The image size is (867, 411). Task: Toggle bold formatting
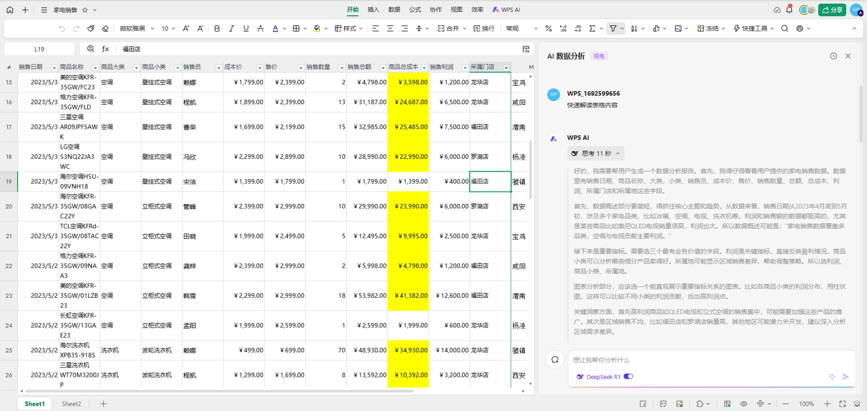click(217, 28)
